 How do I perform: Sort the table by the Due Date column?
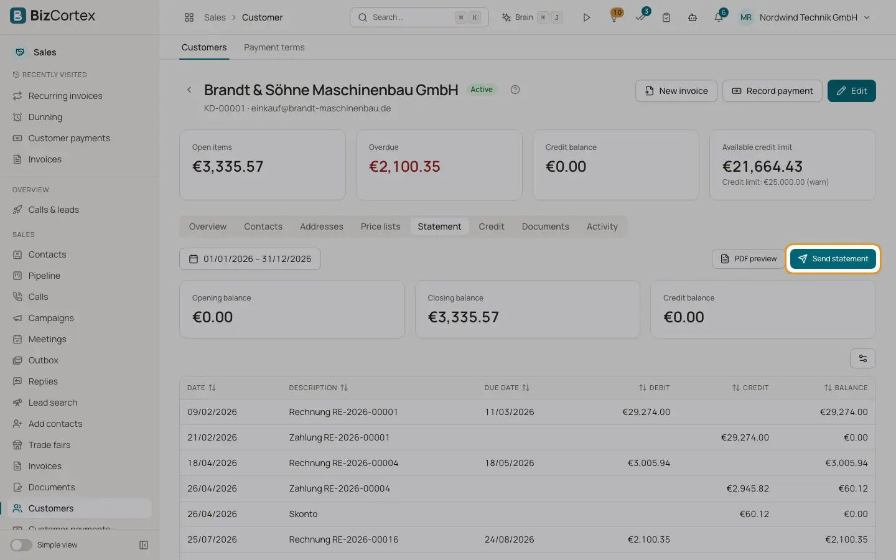point(507,388)
